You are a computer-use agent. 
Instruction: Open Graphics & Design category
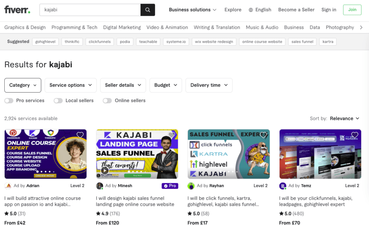coord(25,27)
